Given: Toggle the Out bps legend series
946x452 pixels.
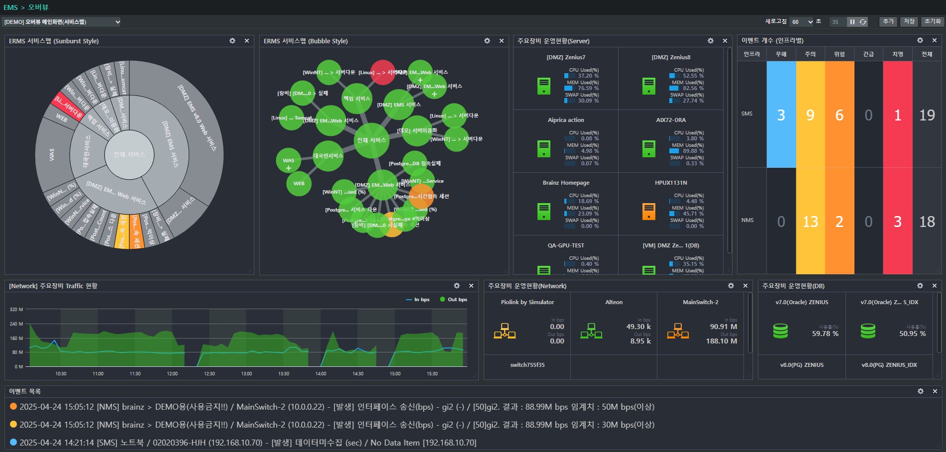Looking at the screenshot, I should pos(453,299).
